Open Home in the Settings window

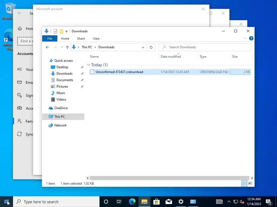tap(25, 29)
